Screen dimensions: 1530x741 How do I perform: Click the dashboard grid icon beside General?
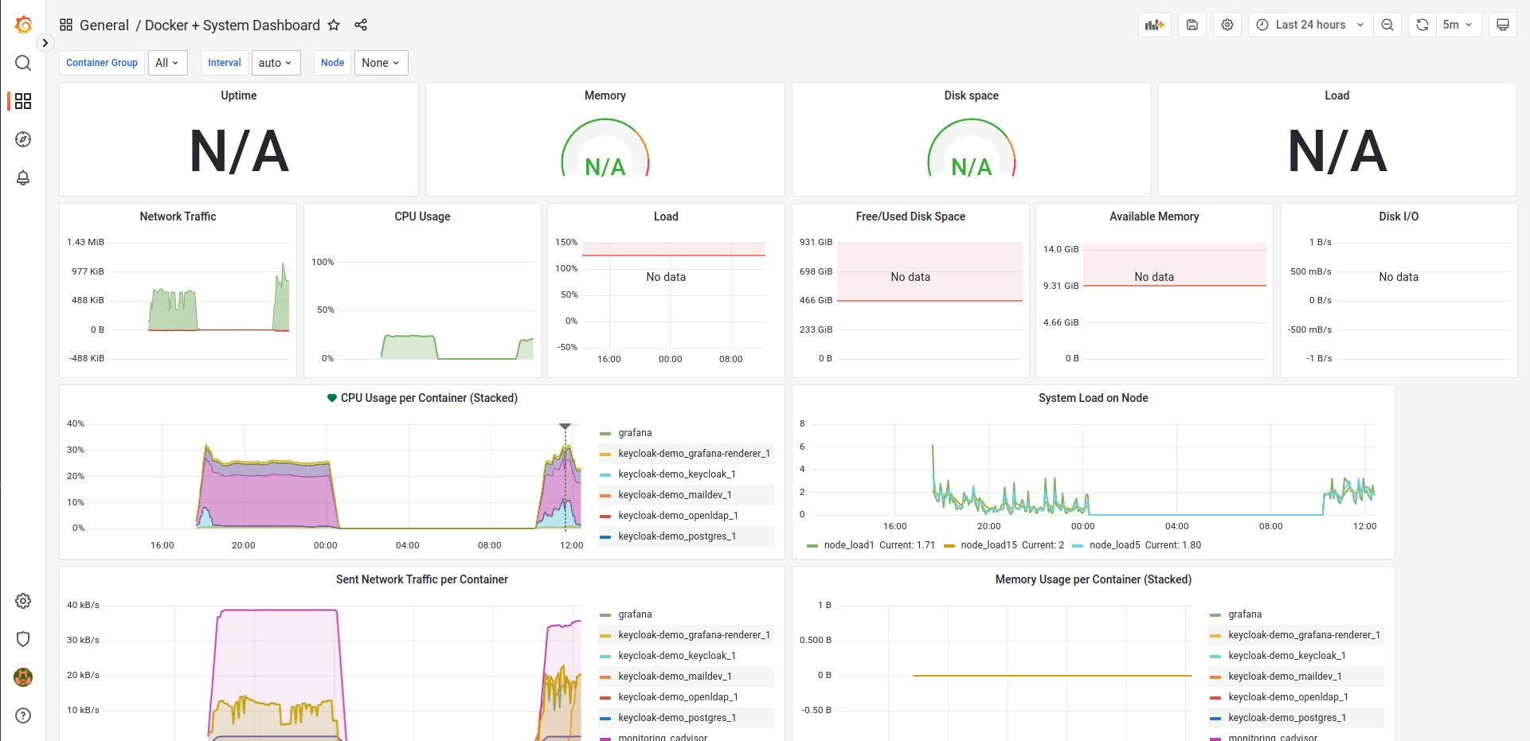coord(66,25)
